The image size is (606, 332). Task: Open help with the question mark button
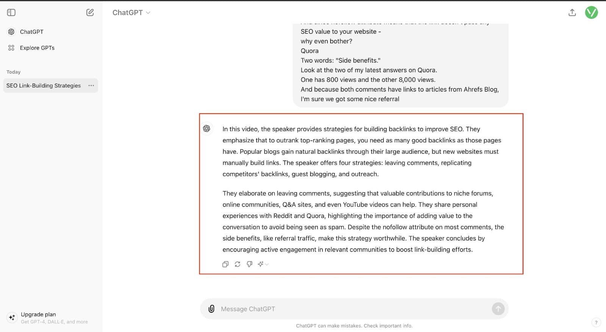click(596, 323)
